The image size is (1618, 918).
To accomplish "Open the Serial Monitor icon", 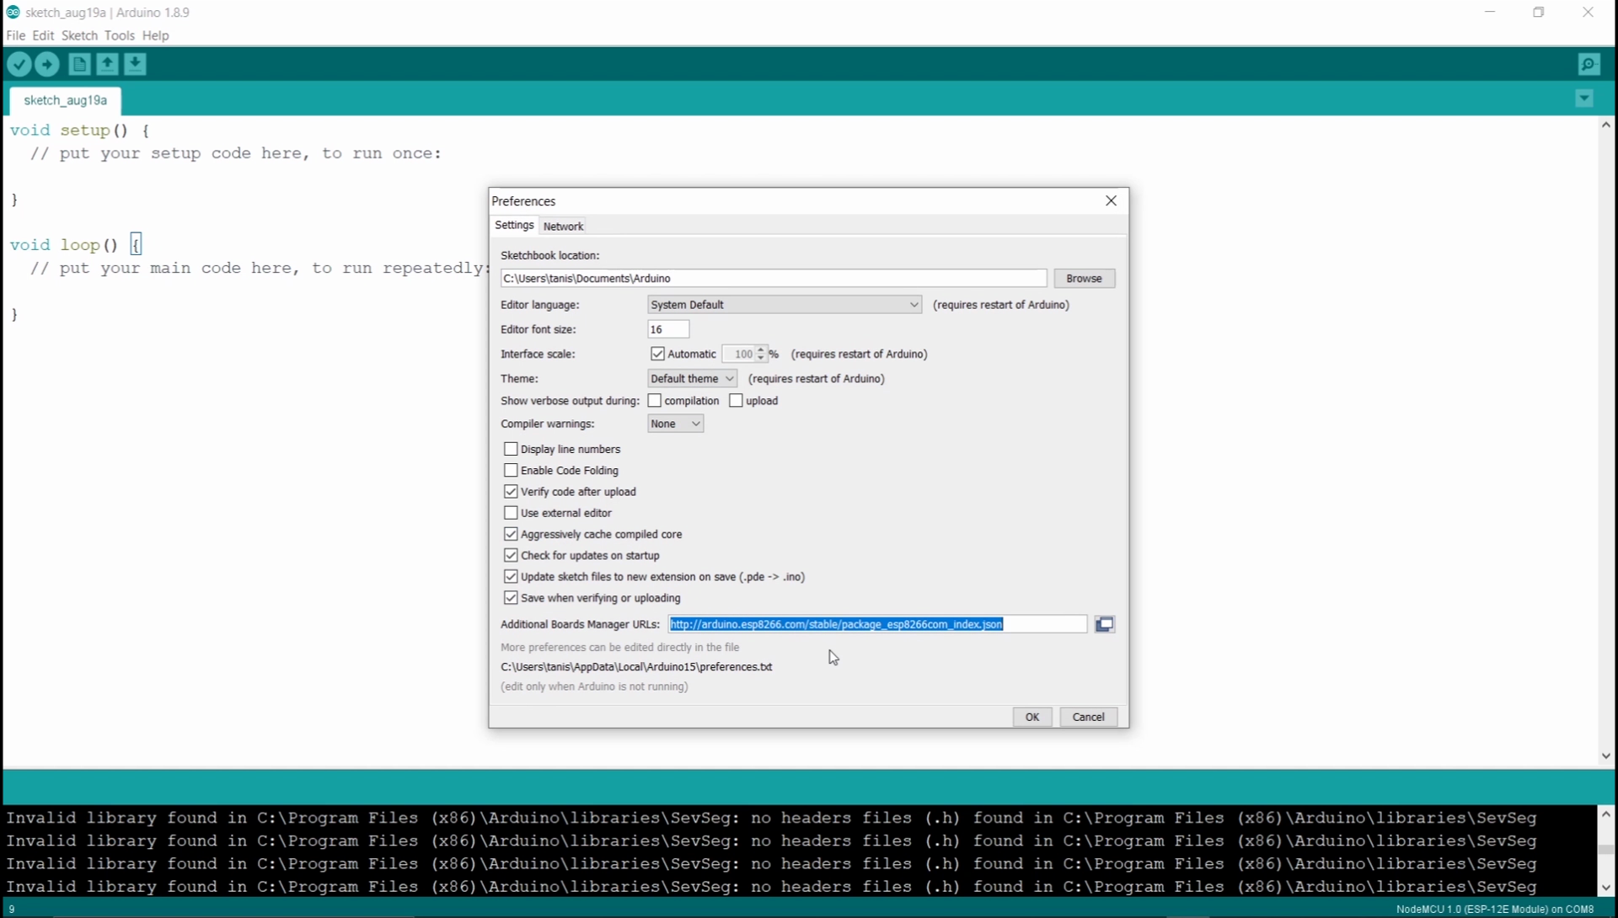I will click(x=1589, y=64).
